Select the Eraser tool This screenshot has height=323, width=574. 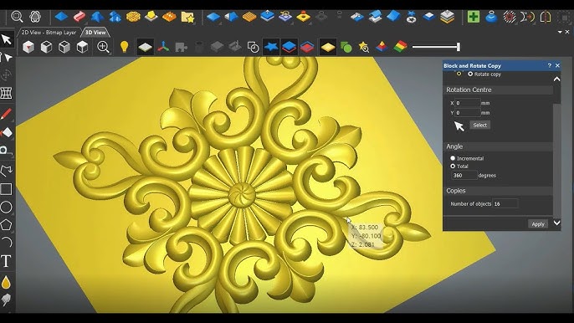click(x=6, y=132)
